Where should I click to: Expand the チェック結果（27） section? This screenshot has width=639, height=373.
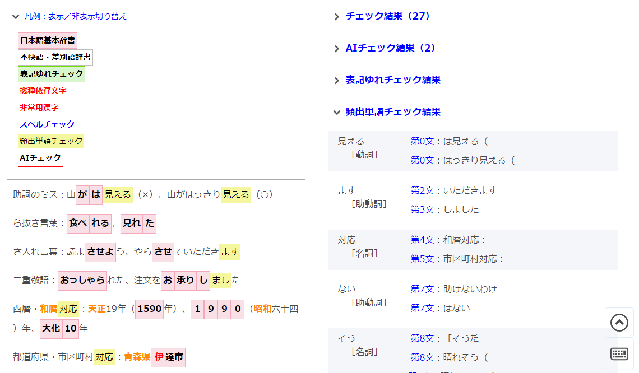tap(388, 16)
